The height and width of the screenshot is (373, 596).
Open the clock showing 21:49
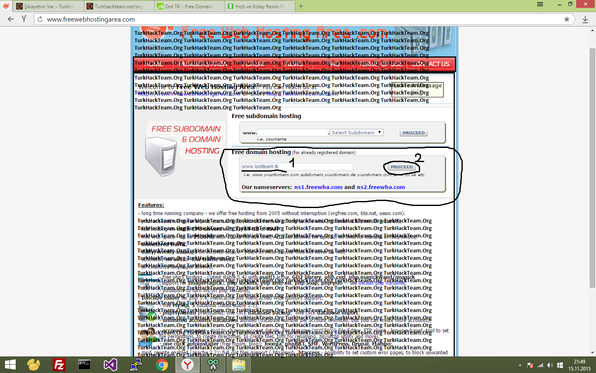(579, 365)
